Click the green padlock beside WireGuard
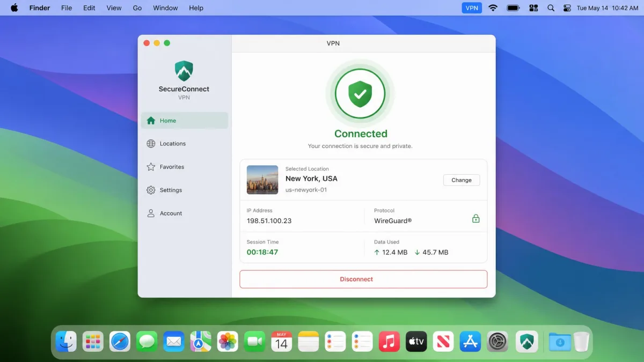644x362 pixels. pyautogui.click(x=475, y=218)
